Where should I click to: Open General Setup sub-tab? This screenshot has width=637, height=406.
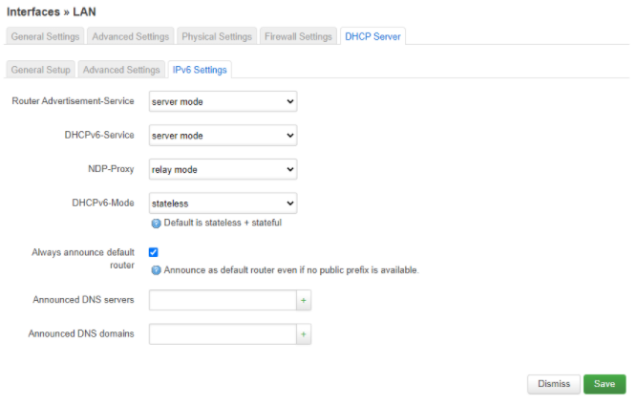pos(41,70)
